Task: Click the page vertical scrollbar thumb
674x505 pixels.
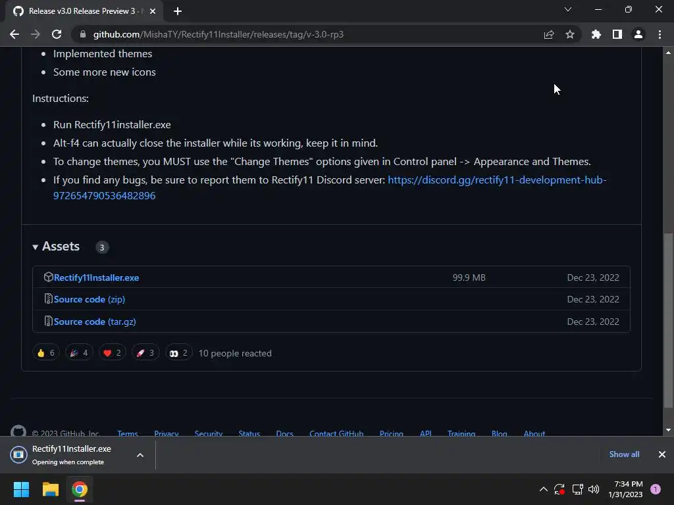Action: (x=668, y=320)
